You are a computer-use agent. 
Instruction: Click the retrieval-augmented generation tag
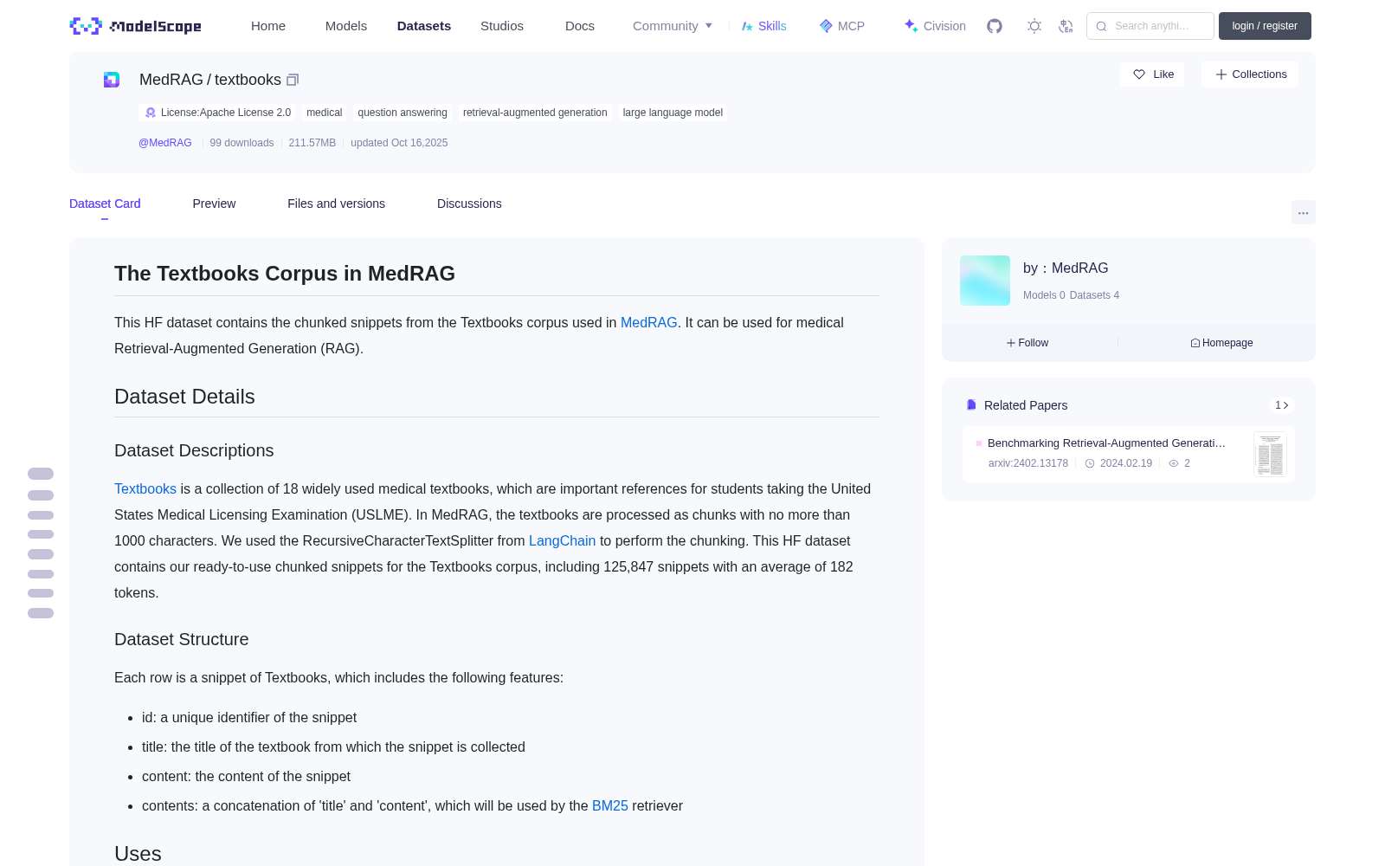(x=535, y=113)
